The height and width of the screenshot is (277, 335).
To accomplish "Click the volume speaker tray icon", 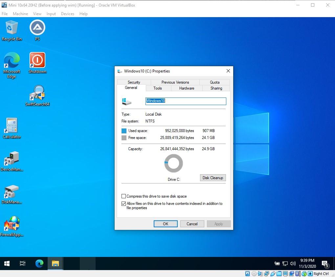I will 293,263.
